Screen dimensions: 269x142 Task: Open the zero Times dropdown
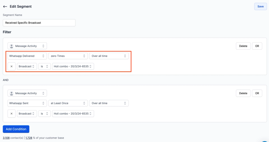pyautogui.click(x=68, y=56)
